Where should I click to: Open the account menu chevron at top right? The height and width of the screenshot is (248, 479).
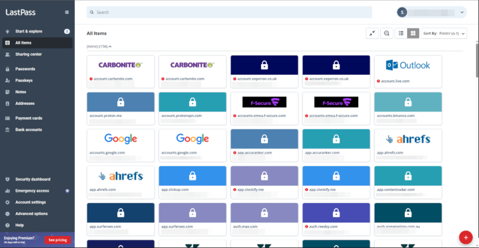point(462,13)
